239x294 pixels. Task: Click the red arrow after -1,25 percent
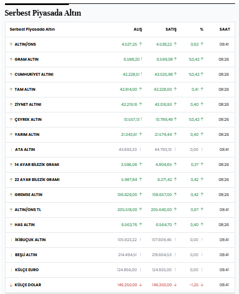coord(202,285)
